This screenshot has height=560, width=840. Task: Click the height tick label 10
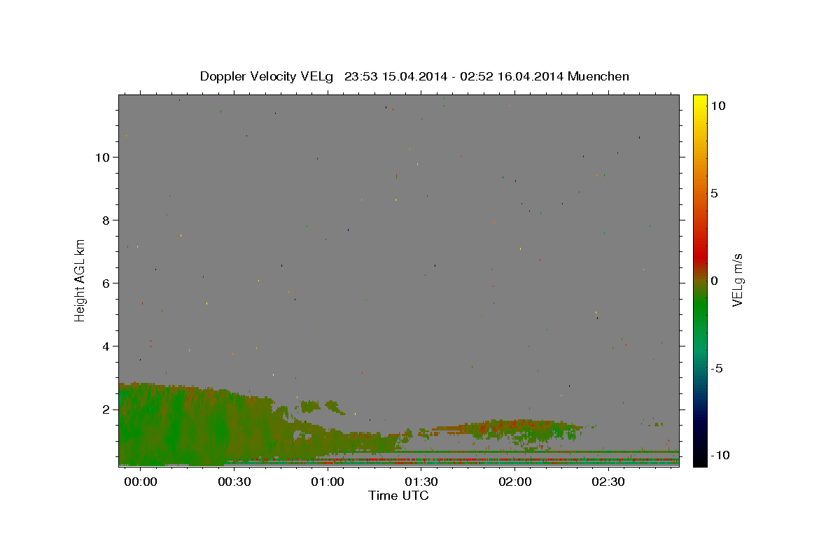[x=103, y=157]
